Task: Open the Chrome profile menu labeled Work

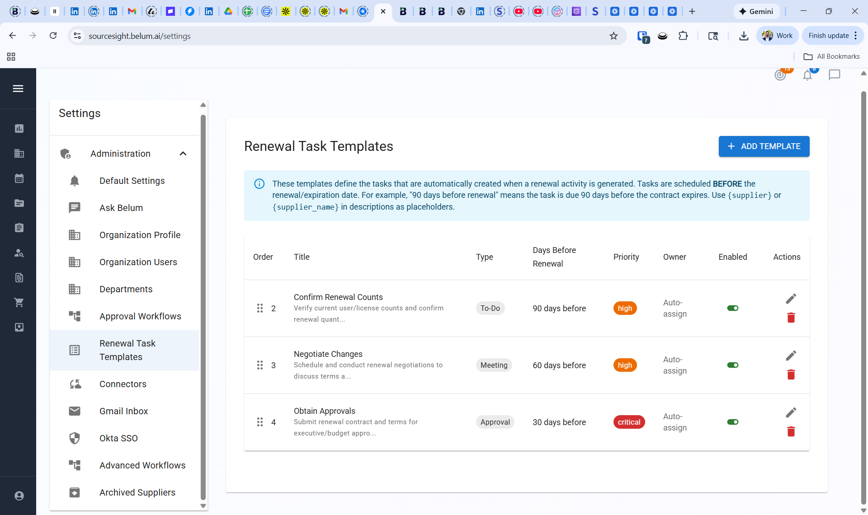Action: click(777, 35)
